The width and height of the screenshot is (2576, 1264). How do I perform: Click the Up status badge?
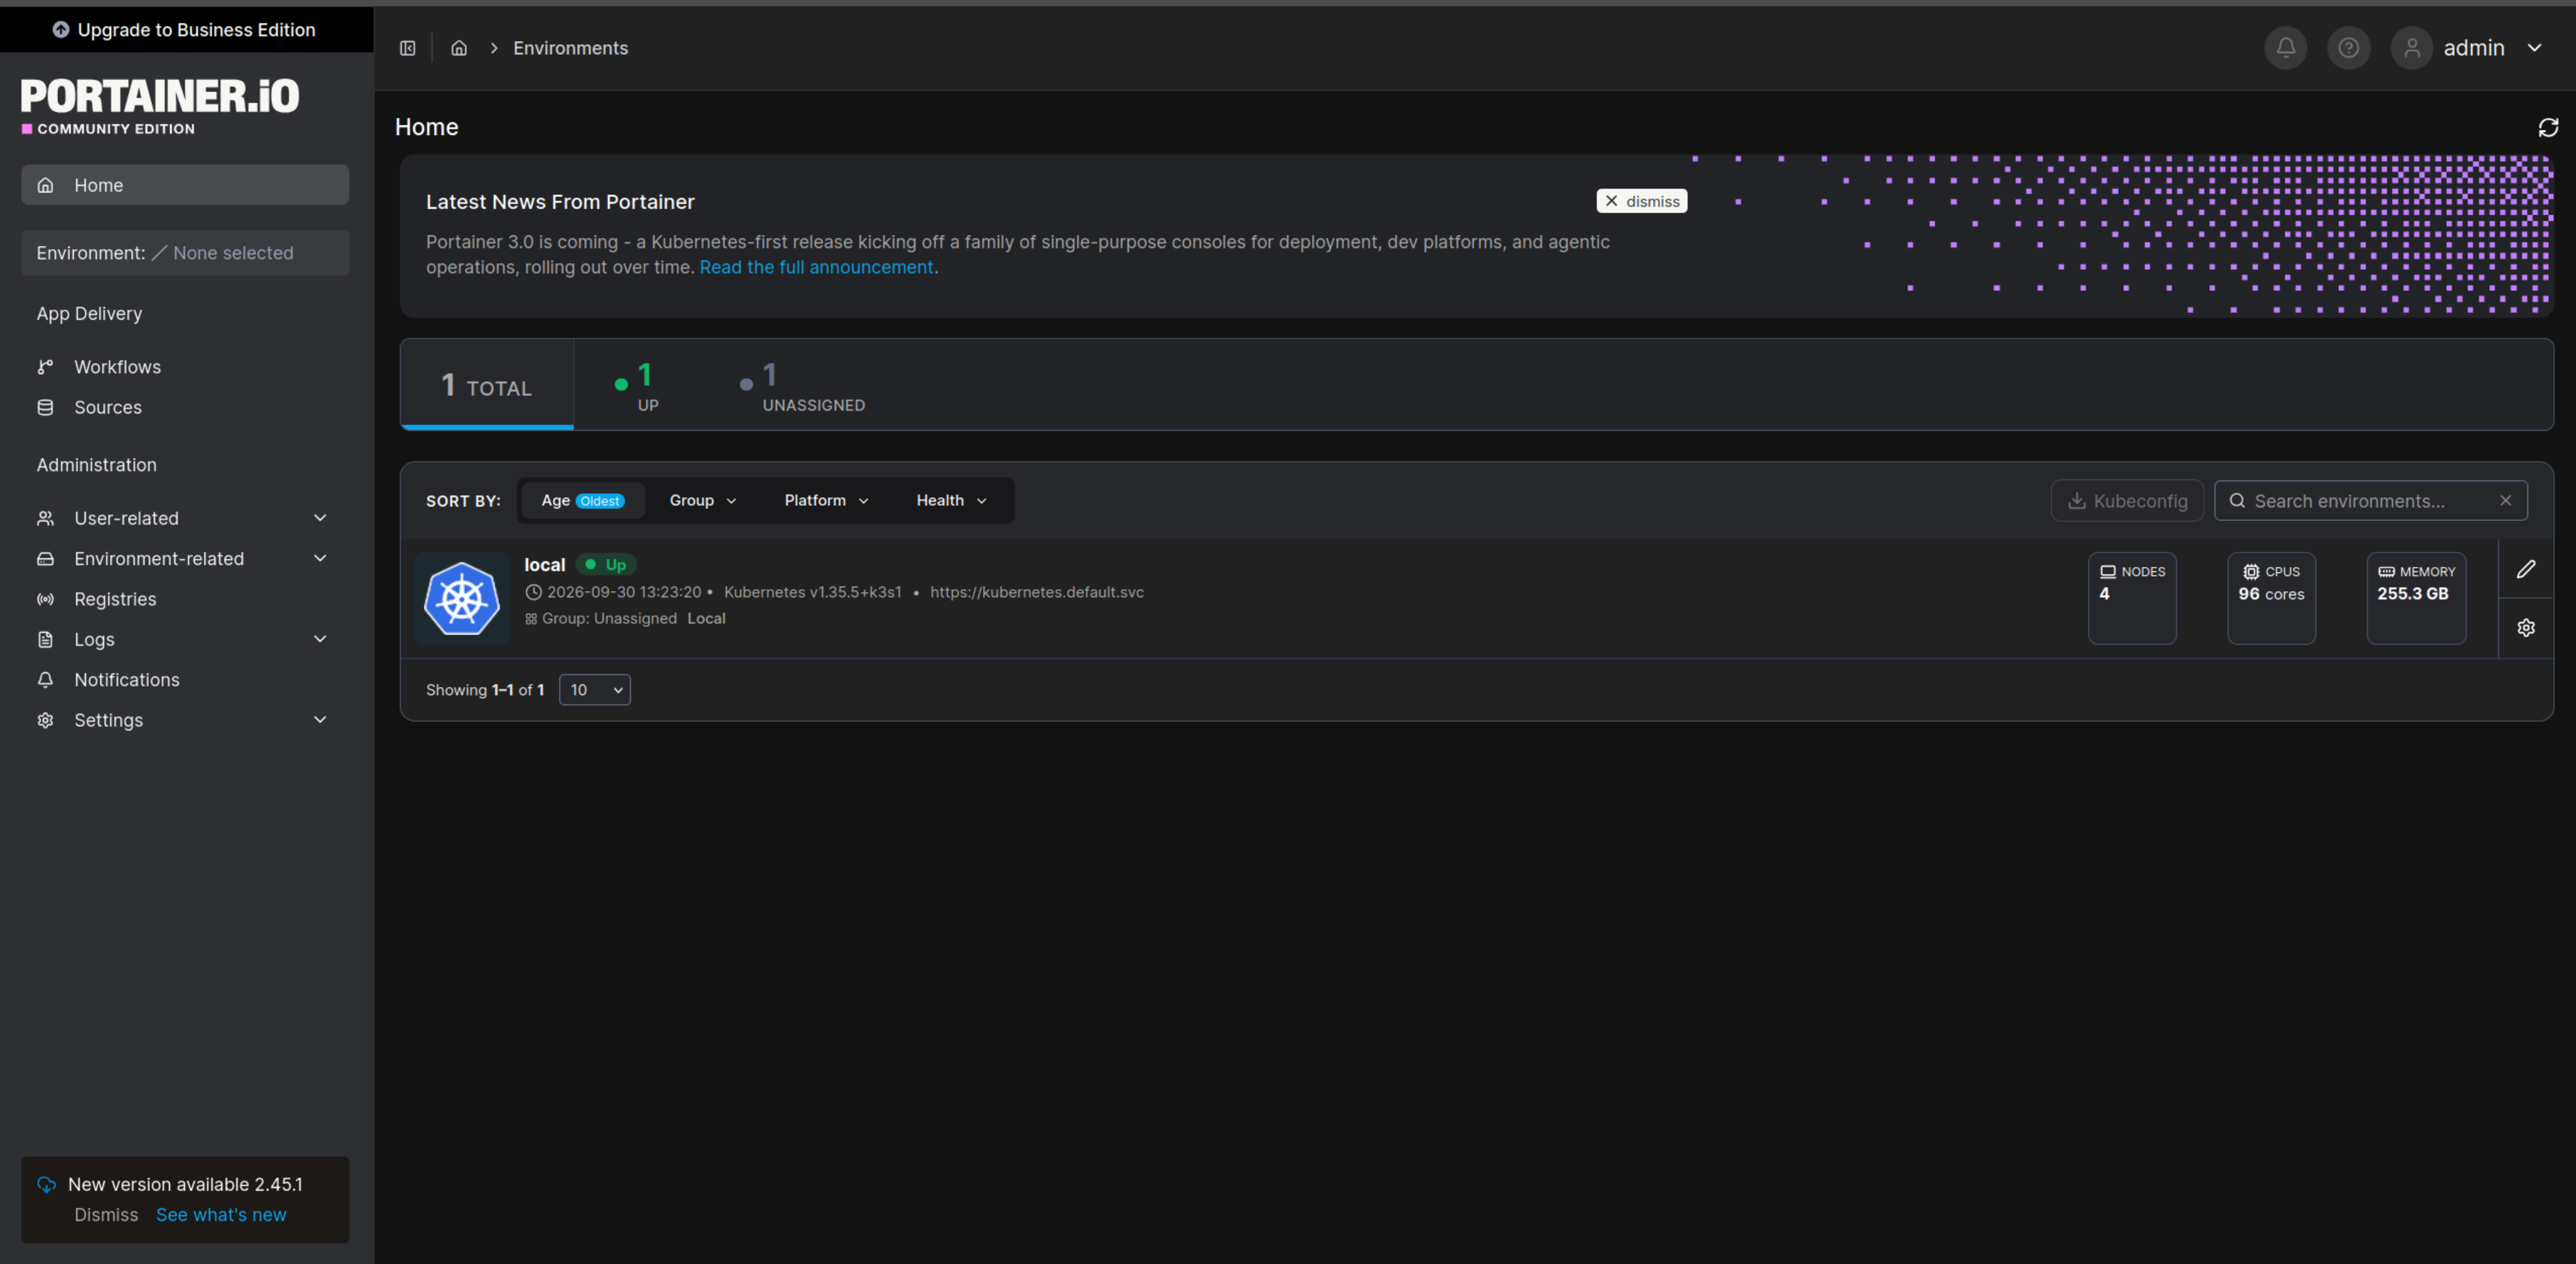click(606, 565)
